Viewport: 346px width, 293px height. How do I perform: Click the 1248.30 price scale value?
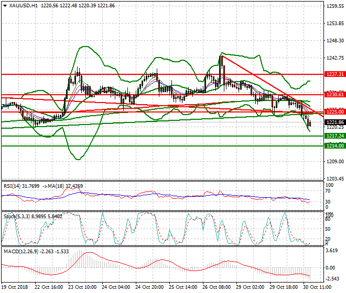tap(335, 41)
